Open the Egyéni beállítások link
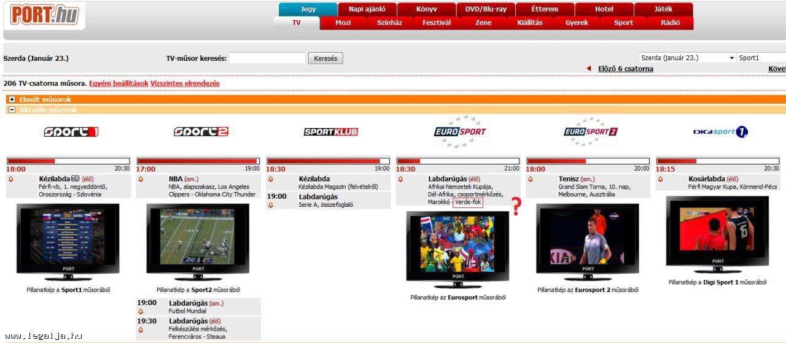 point(119,83)
